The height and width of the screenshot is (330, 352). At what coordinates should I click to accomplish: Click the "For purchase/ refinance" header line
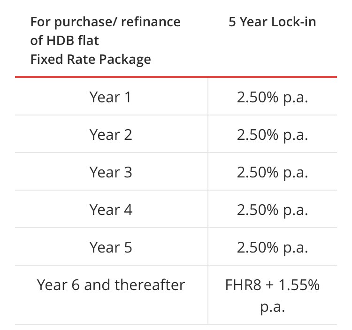(x=105, y=22)
